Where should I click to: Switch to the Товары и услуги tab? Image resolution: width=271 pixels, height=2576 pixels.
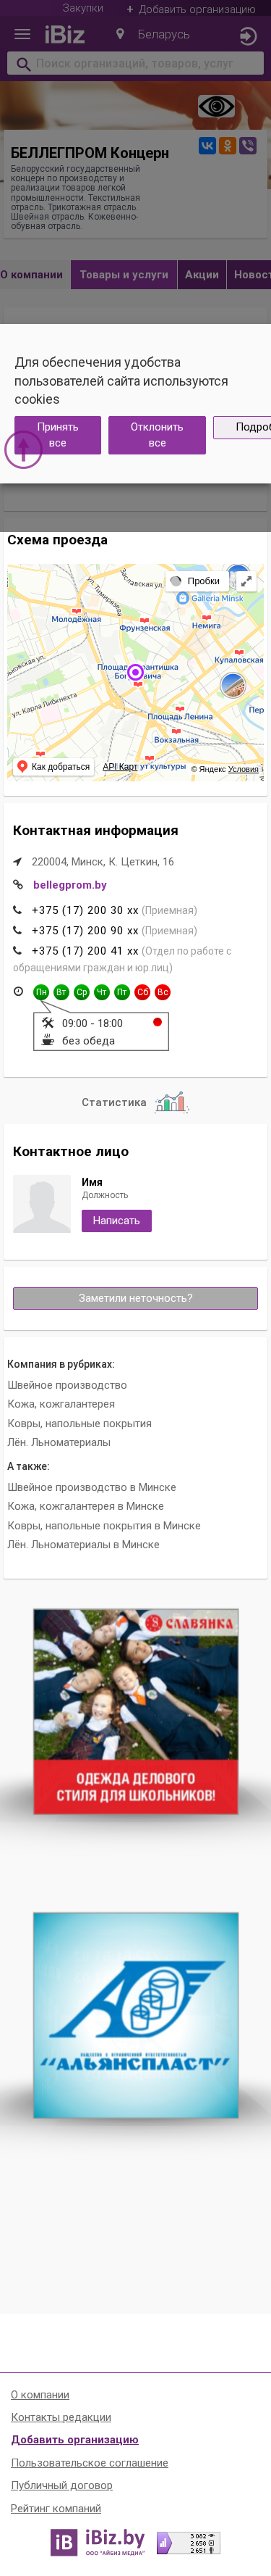[x=124, y=274]
